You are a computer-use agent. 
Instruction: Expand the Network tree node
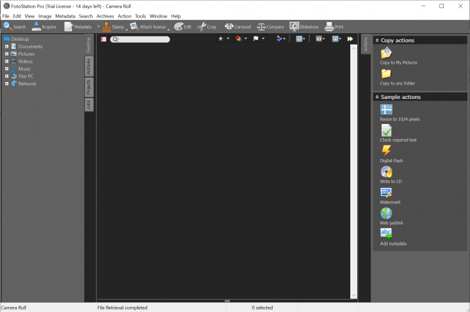[7, 83]
